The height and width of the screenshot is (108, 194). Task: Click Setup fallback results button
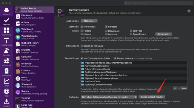pos(152,97)
